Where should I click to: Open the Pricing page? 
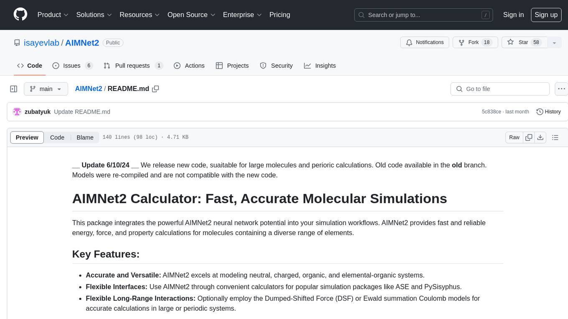pos(280,15)
